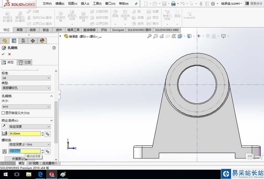Open the 标准 dropdown showing GB
The width and height of the screenshot is (264, 179).
[26, 78]
